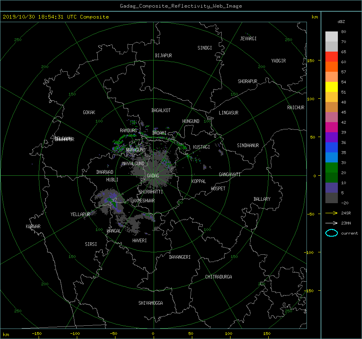362x339 pixels.
Task: Click the NARAGUND label
Action: point(136,150)
